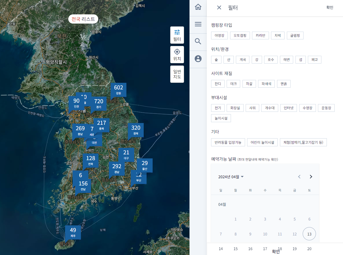343x255 pixels.
Task: Select the 대구 21 map marker
Action: [126, 155]
